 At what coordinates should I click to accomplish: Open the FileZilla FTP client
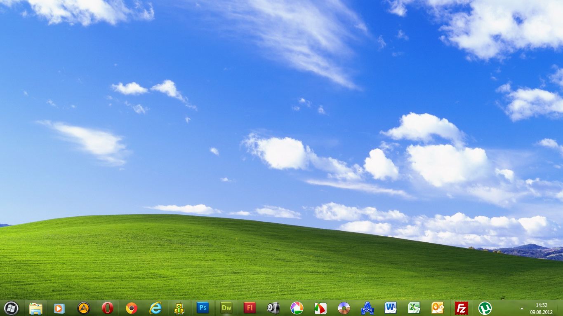[461, 308]
